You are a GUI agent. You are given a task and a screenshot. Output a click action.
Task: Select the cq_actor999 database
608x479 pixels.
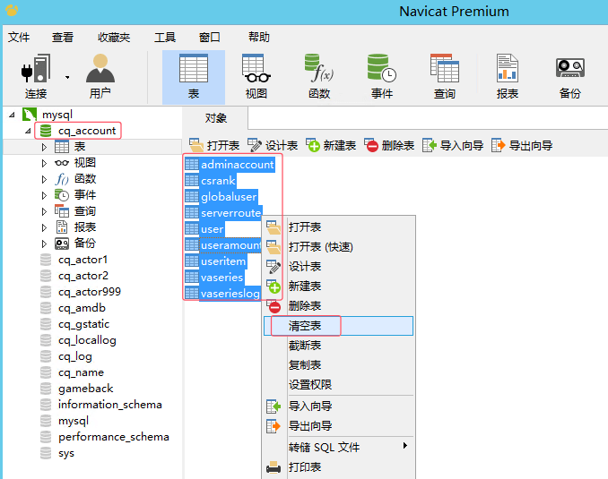point(81,292)
